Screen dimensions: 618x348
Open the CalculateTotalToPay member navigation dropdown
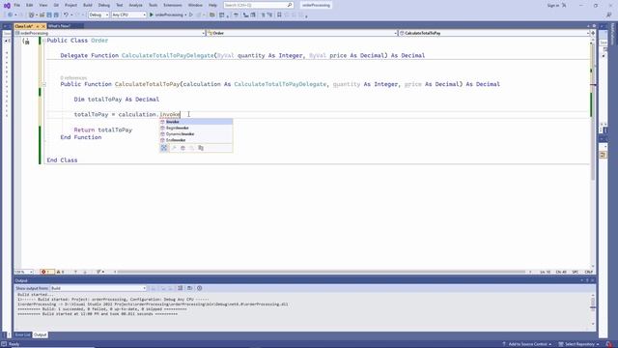(x=493, y=33)
